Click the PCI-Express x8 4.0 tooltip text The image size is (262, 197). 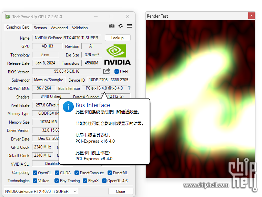point(94,159)
